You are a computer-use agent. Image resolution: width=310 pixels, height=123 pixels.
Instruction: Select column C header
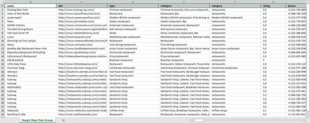coord(82,2)
